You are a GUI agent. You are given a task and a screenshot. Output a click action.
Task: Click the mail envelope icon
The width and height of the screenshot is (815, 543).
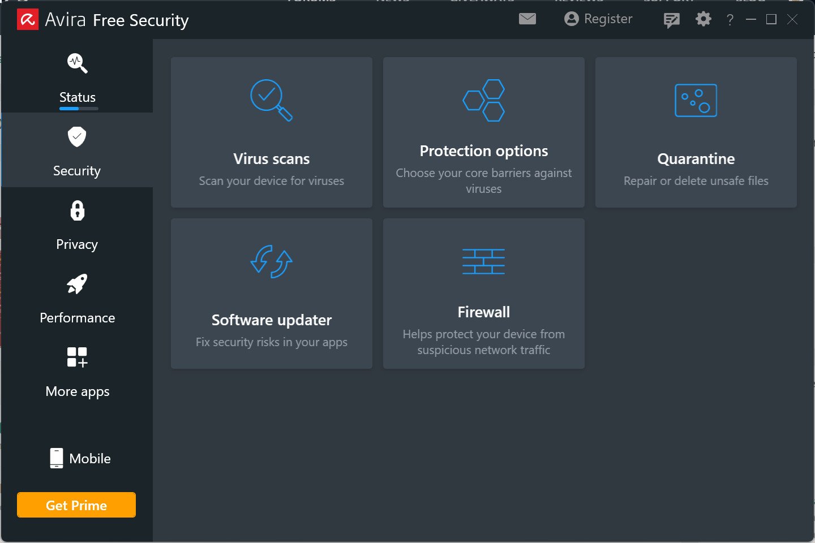[527, 19]
